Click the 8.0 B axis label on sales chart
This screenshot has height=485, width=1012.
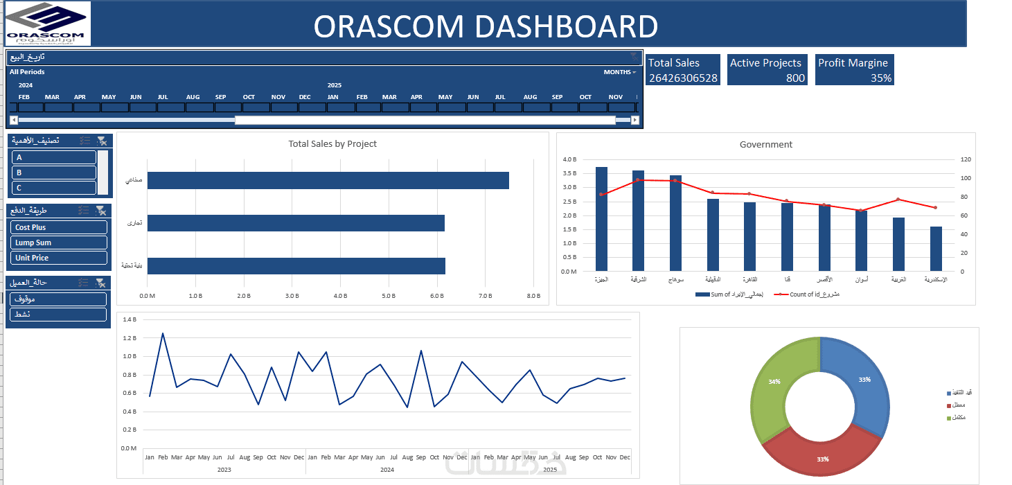[x=533, y=296]
